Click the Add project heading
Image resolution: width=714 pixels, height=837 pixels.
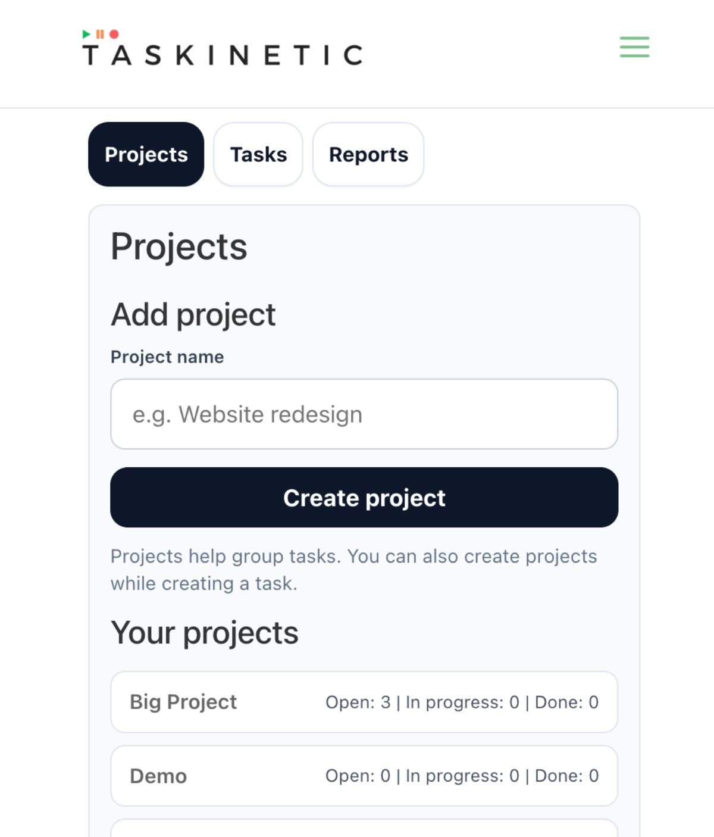pos(193,314)
